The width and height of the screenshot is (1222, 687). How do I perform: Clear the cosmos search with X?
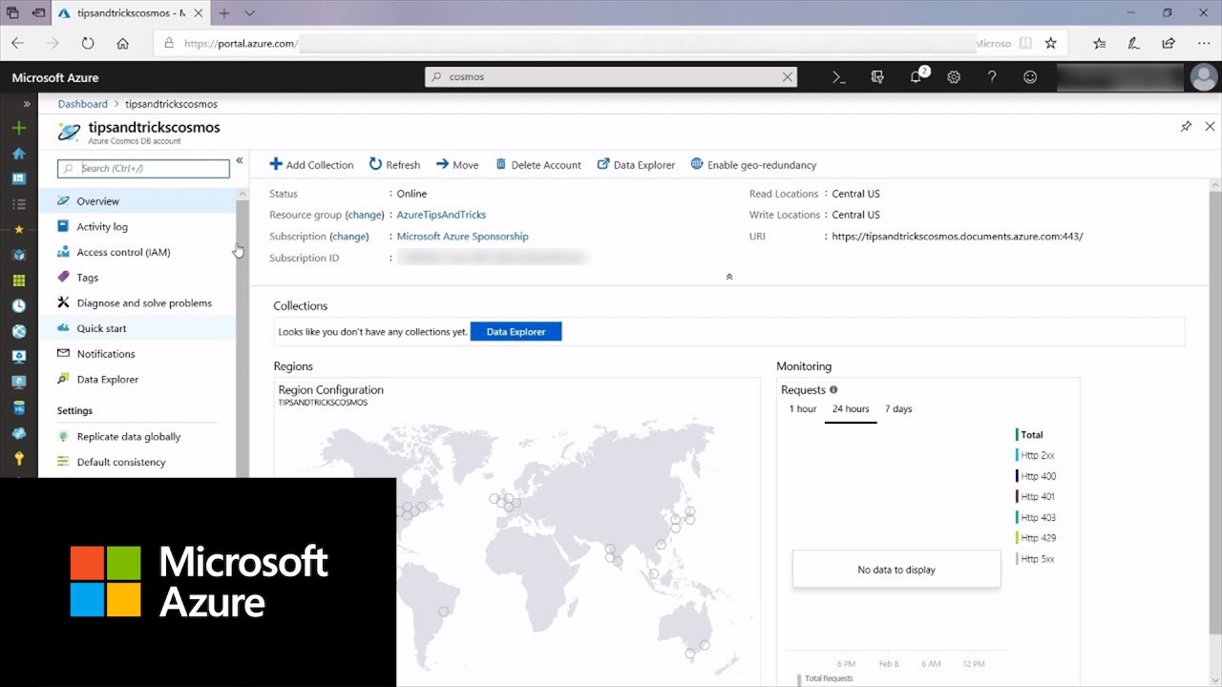click(x=788, y=77)
